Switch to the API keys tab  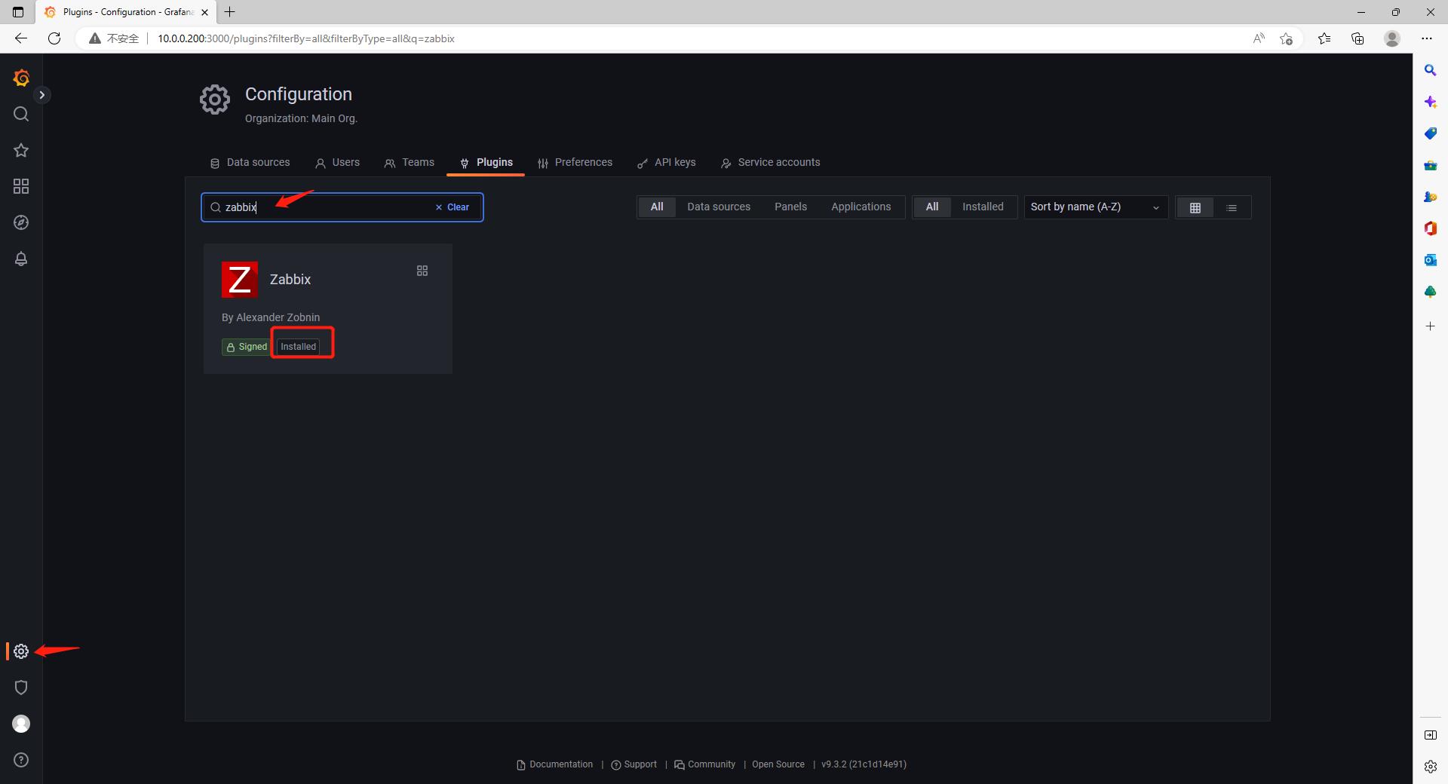point(667,162)
